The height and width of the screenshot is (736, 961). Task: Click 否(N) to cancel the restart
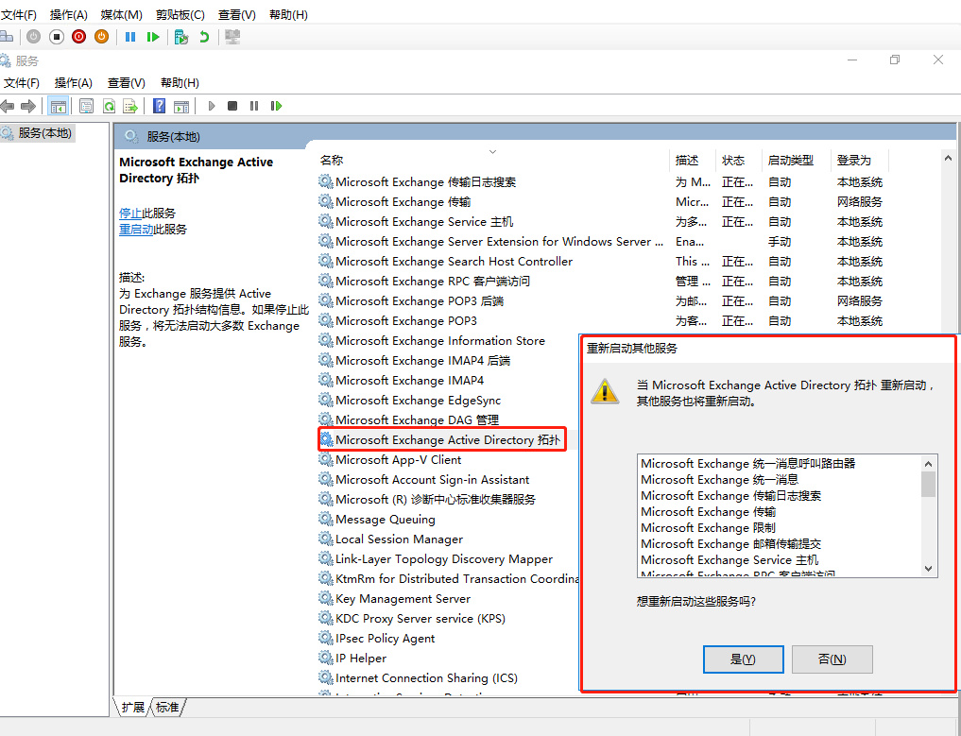click(x=832, y=659)
